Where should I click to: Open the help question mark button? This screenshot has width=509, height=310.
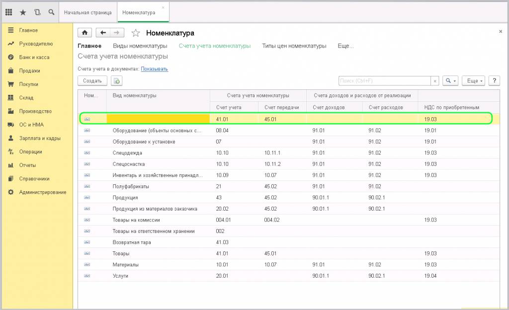point(495,81)
